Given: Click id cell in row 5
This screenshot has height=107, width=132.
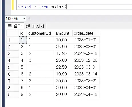Looking at the screenshot, I should coord(23,67).
